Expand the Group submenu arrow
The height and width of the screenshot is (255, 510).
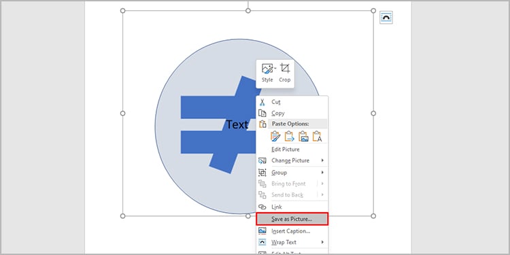coord(322,173)
